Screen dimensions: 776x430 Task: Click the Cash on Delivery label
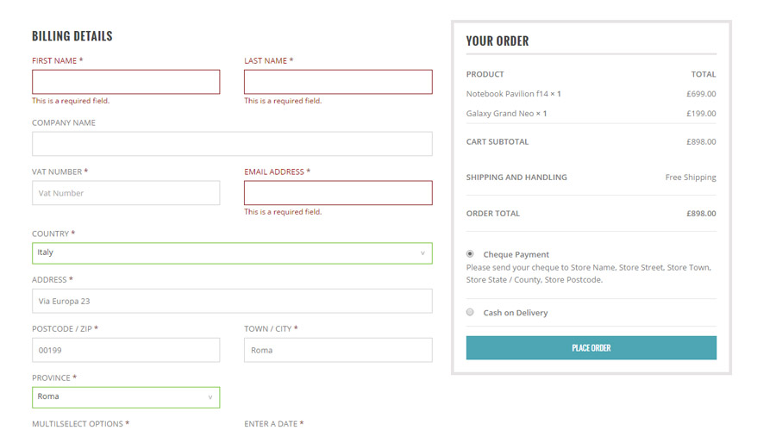(x=516, y=313)
